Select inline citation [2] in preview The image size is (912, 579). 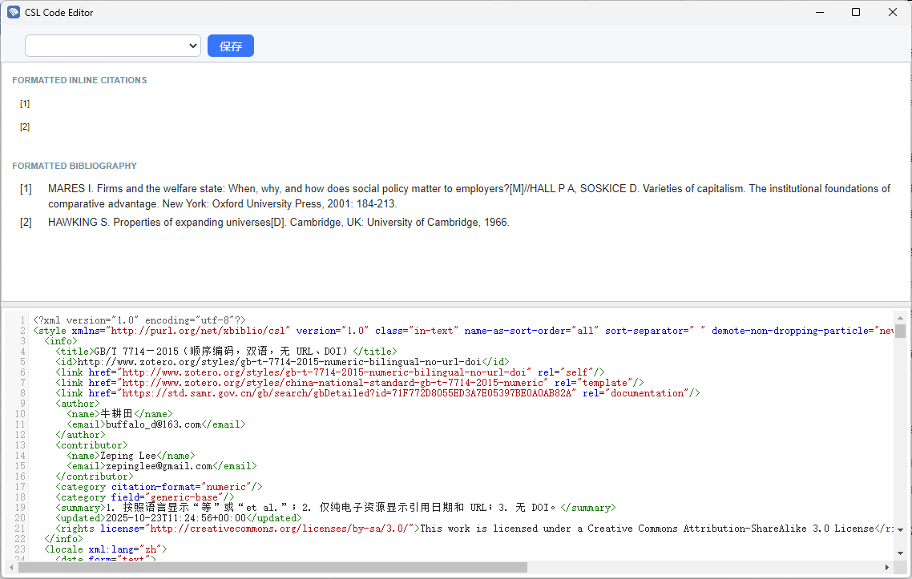click(x=25, y=127)
